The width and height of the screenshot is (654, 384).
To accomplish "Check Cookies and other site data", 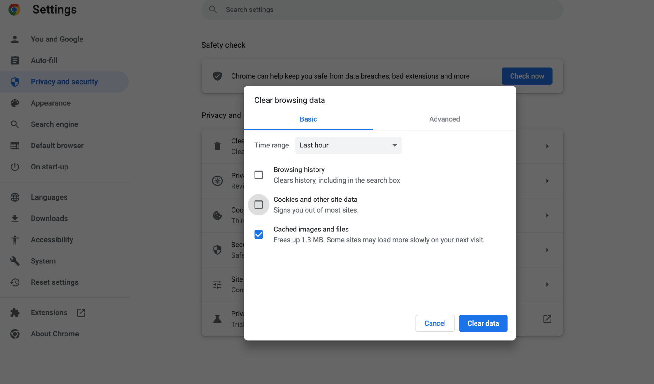I will 259,205.
